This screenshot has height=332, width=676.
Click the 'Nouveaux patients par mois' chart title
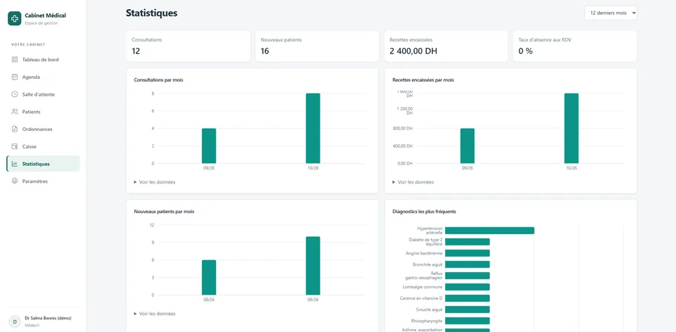(x=164, y=212)
